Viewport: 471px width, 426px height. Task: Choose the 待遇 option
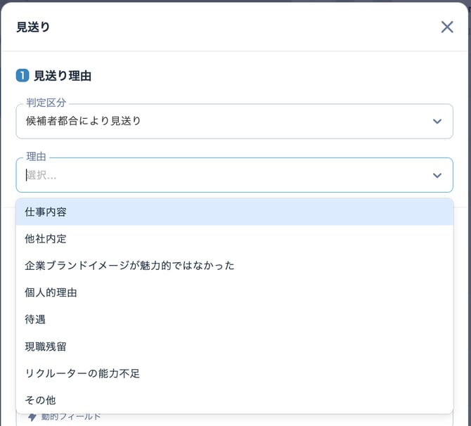[35, 319]
